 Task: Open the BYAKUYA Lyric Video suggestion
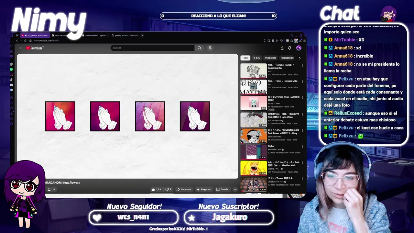[x=254, y=120]
